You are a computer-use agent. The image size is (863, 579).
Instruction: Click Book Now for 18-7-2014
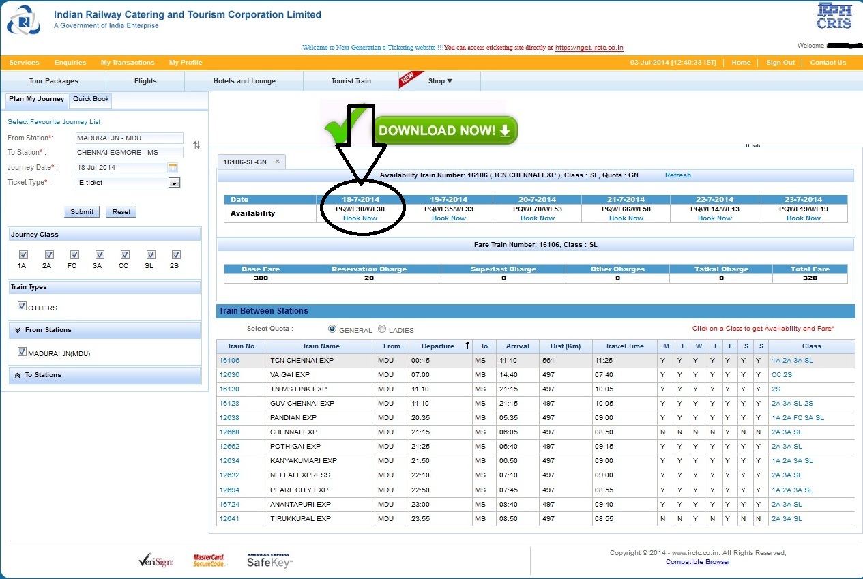(x=360, y=218)
